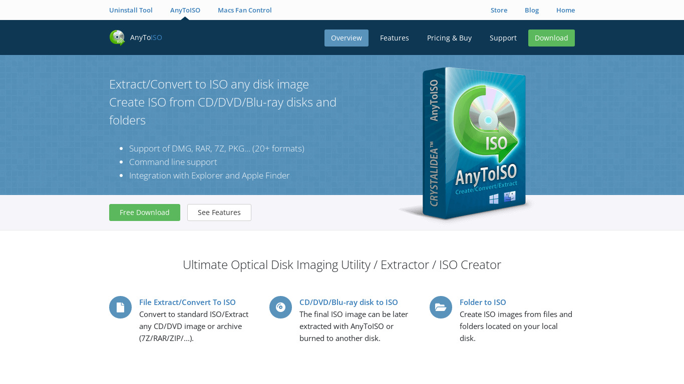
Task: Click the AnyToISO disc logo icon
Action: click(x=117, y=37)
